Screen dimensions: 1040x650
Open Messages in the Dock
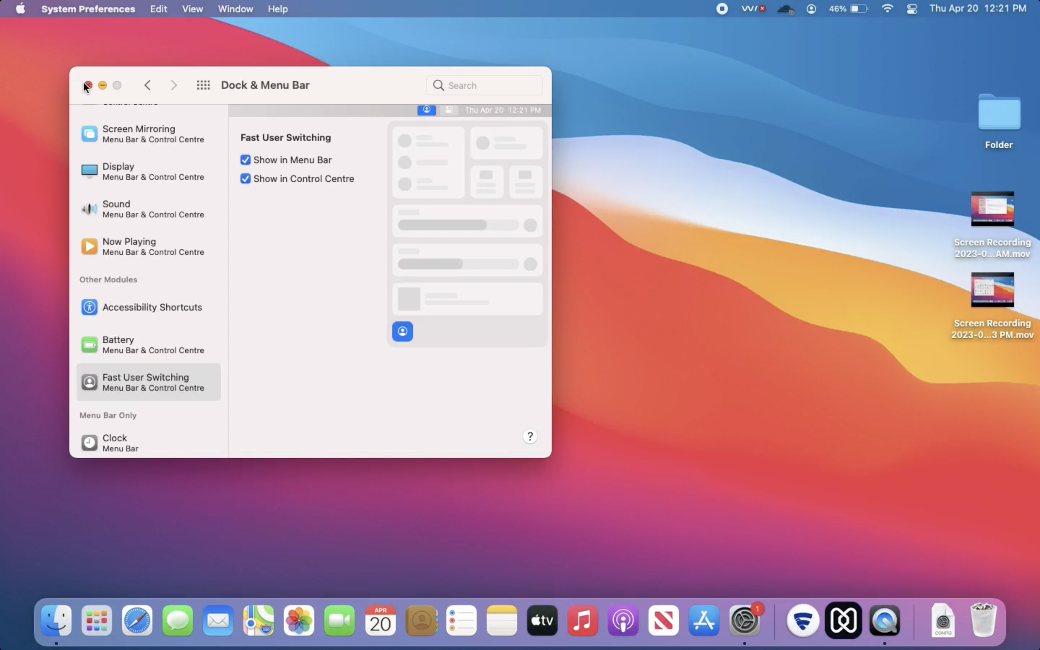[x=178, y=620]
